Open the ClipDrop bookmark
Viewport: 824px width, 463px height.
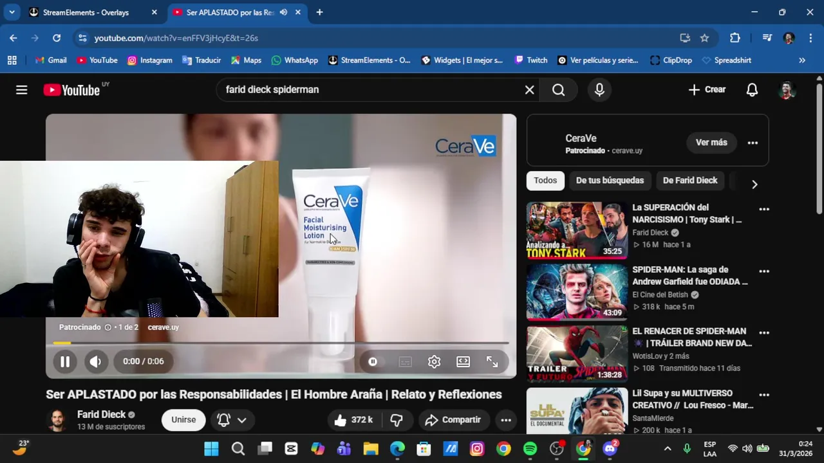670,60
